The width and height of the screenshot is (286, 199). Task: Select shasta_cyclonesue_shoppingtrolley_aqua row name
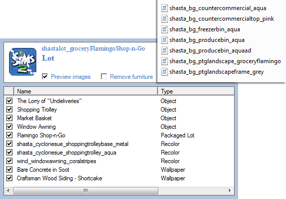click(x=67, y=153)
